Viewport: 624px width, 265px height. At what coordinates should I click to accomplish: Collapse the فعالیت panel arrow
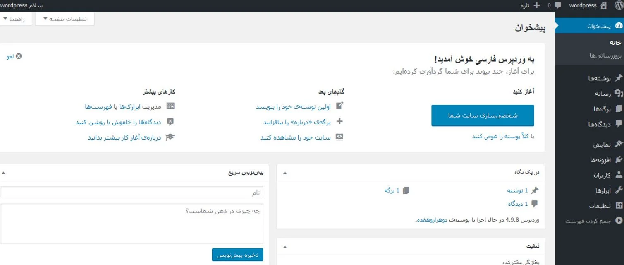click(x=285, y=247)
